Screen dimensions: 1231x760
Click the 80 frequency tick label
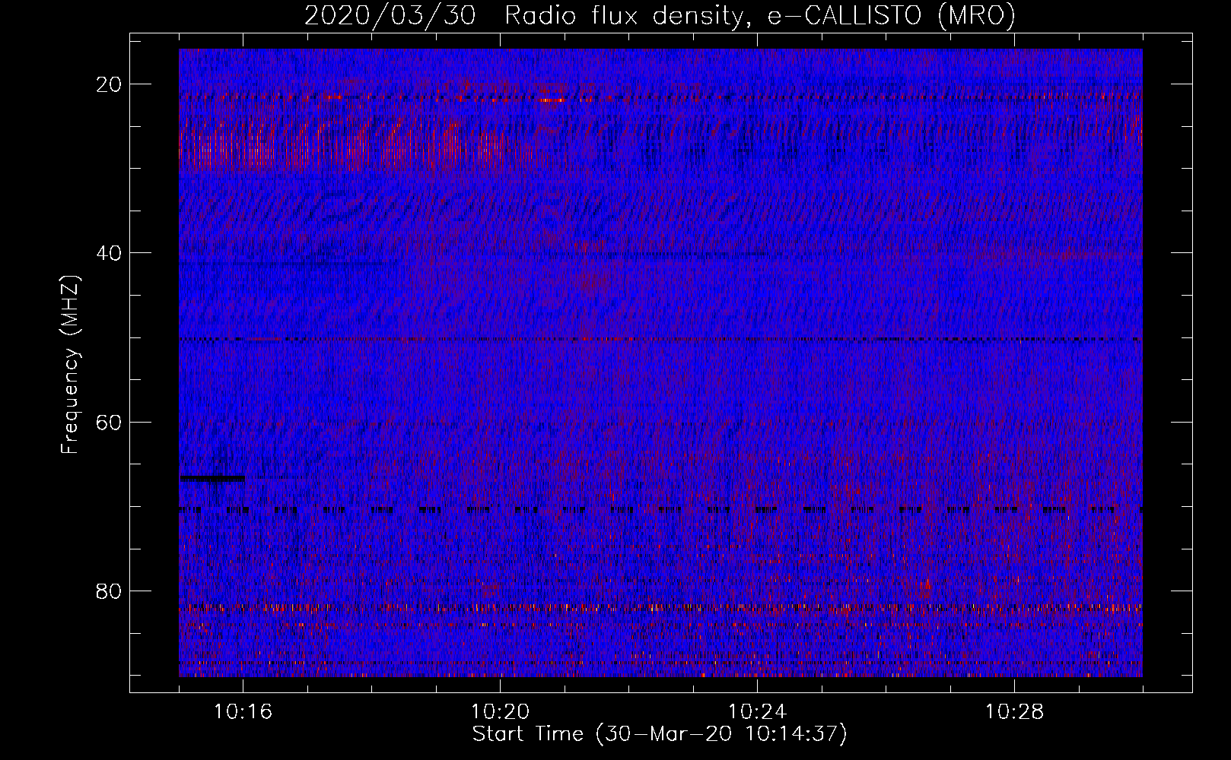[x=110, y=591]
